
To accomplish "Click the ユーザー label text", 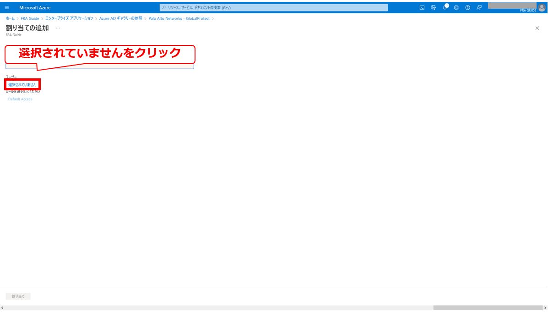I will (x=11, y=77).
